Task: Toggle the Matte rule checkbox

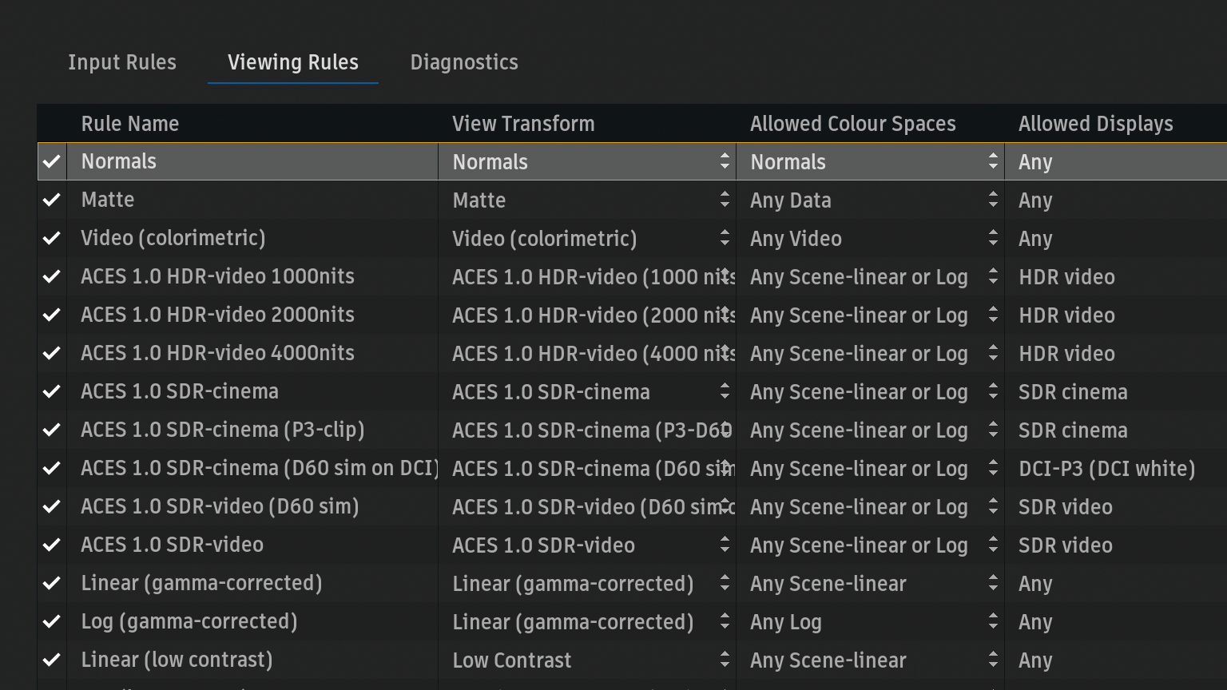Action: point(52,200)
